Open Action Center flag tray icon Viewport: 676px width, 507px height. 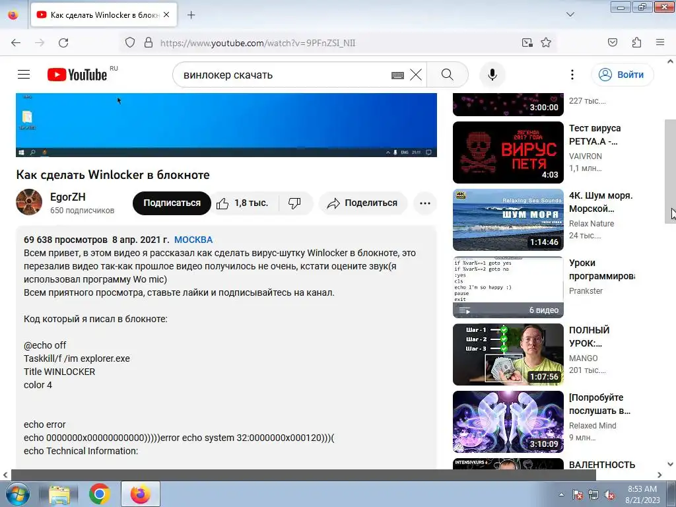[578, 495]
